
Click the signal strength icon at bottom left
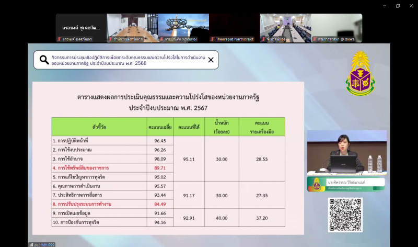tap(31, 244)
